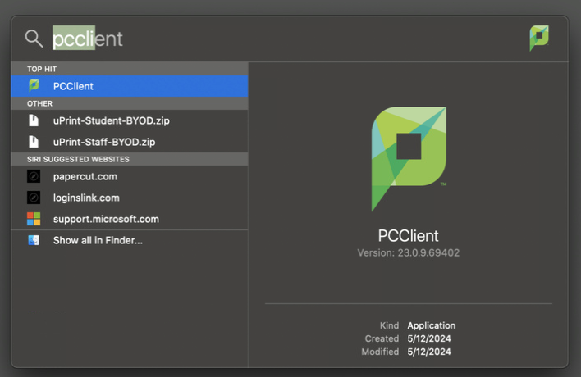Click Version: 23.0.9.69402 text
The width and height of the screenshot is (581, 377).
click(x=409, y=253)
